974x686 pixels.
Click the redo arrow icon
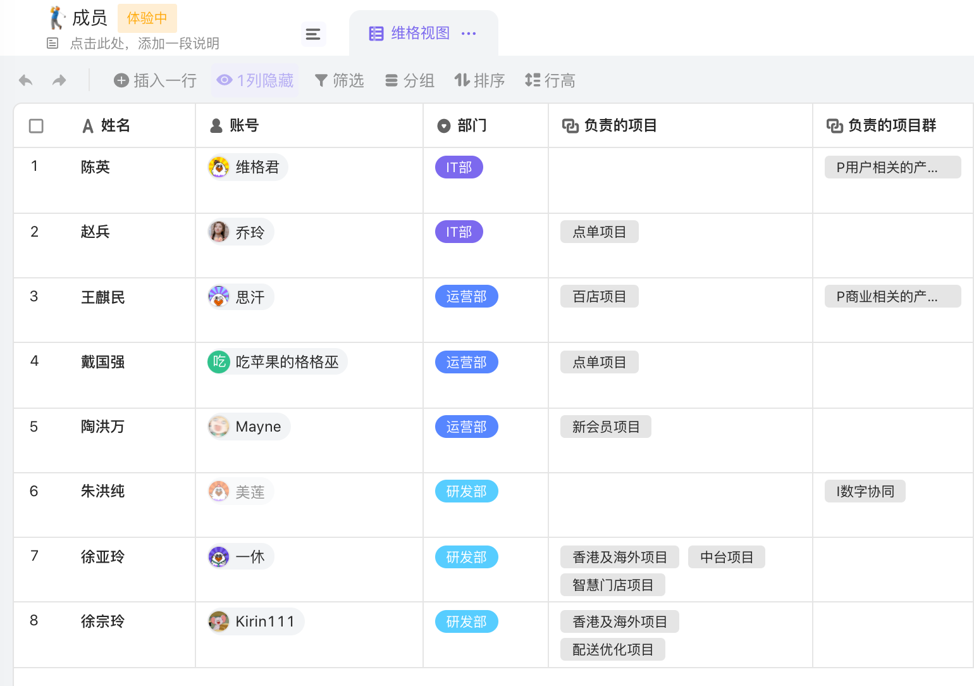[59, 80]
